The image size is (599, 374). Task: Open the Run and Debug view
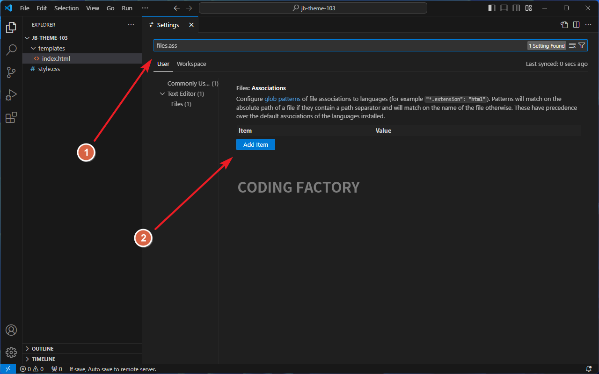click(x=11, y=95)
